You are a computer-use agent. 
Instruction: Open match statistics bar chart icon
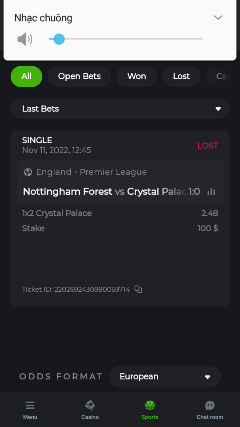point(212,191)
